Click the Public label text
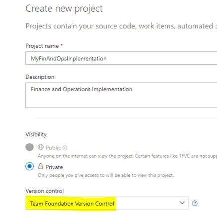217x216 pixels. tap(53, 148)
